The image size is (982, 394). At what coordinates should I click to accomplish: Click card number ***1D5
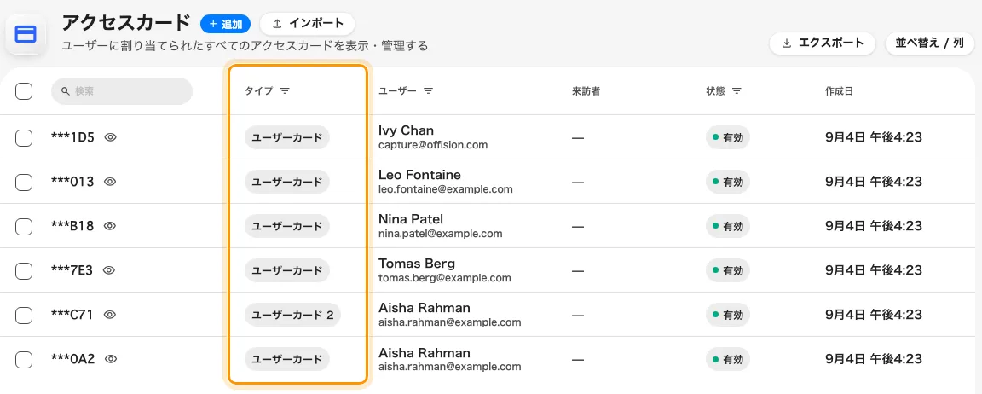[x=72, y=138]
